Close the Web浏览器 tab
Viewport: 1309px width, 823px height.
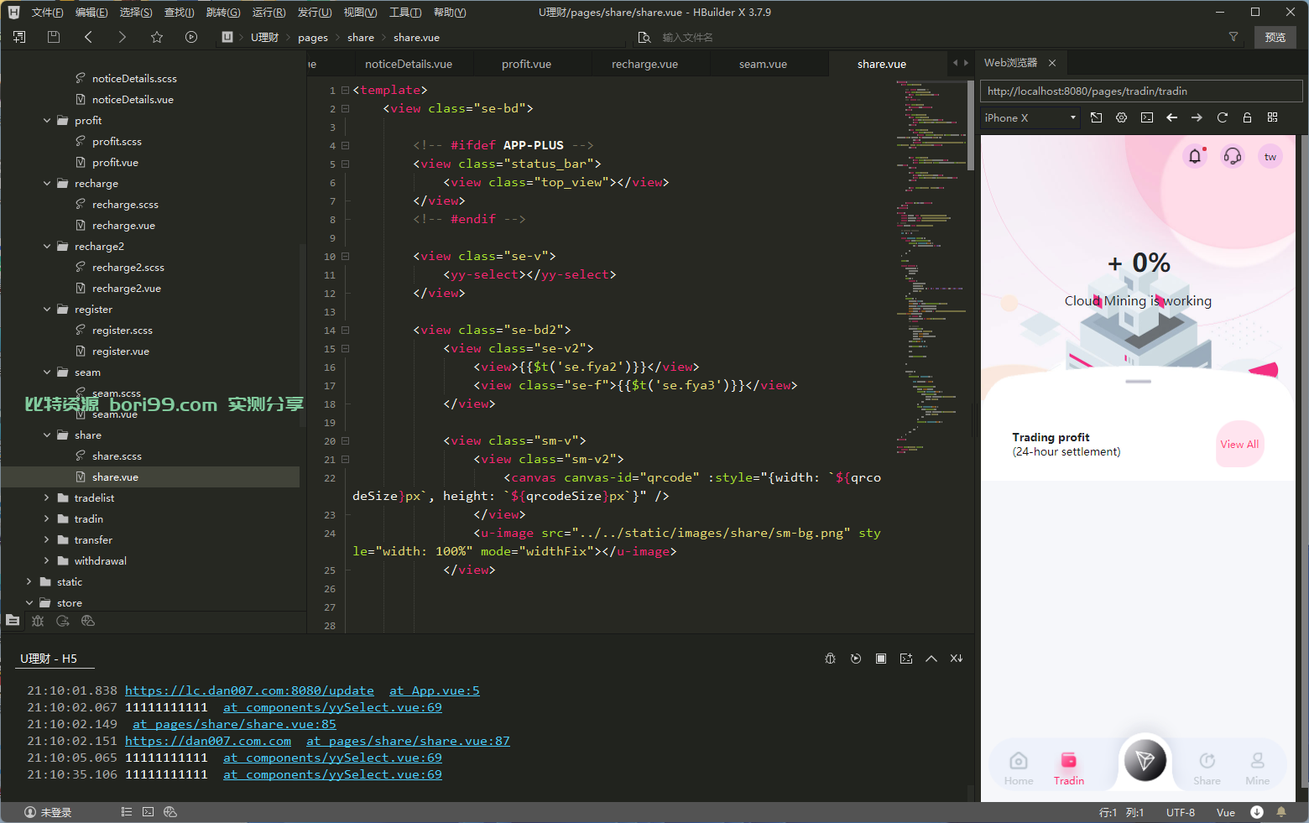1052,63
